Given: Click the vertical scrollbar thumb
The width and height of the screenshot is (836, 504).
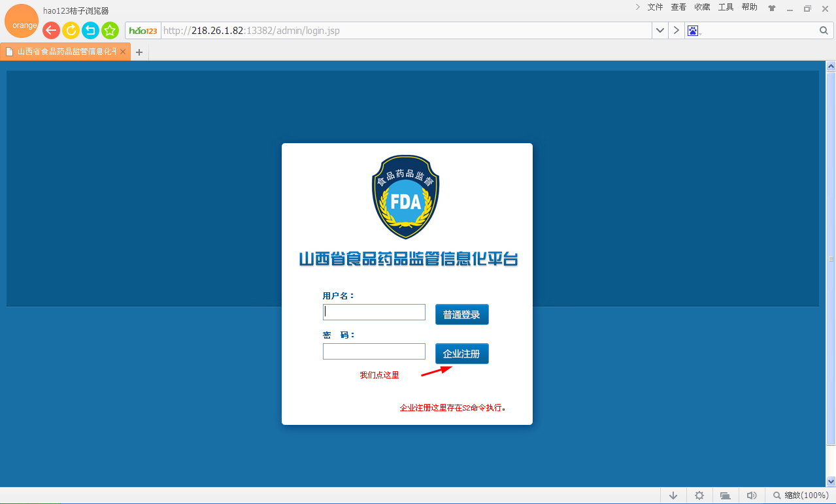Looking at the screenshot, I should (831, 258).
